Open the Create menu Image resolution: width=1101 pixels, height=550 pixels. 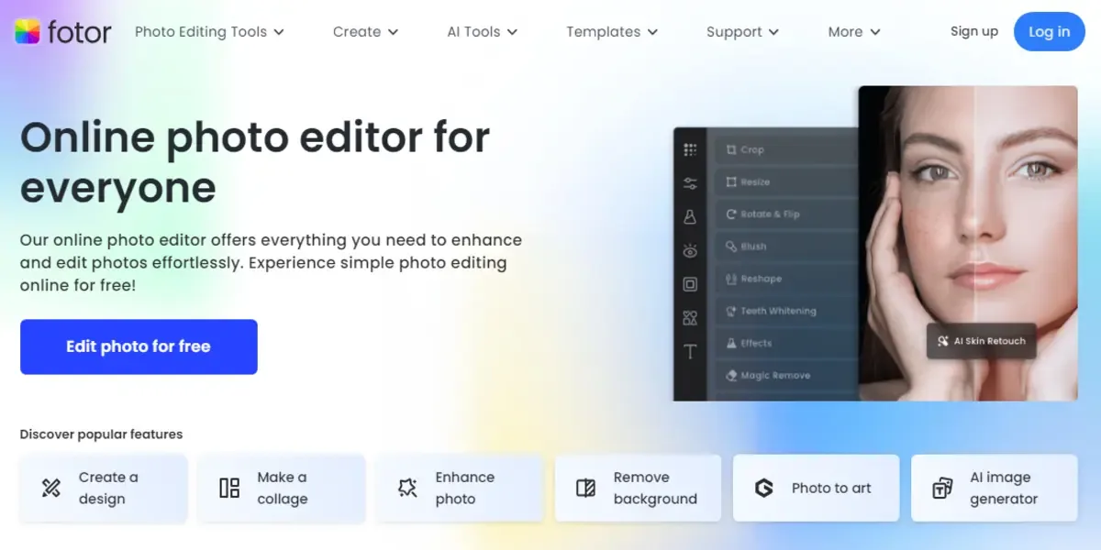365,31
